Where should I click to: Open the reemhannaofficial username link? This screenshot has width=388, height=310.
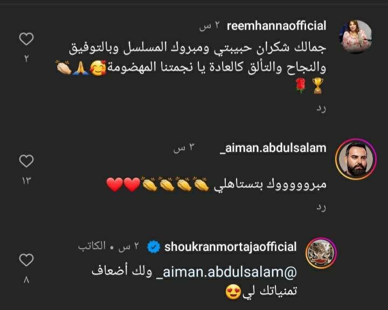[276, 26]
